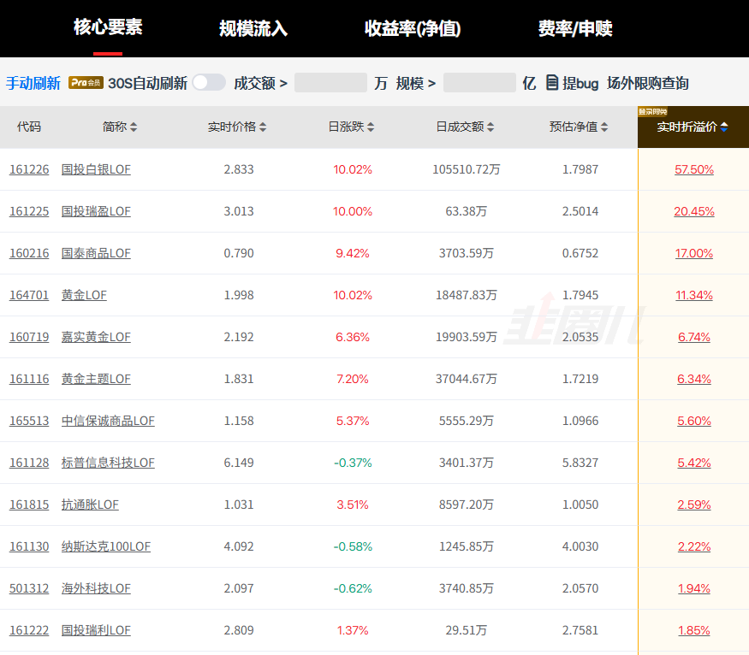Click the 17.00% premium link

pyautogui.click(x=694, y=254)
